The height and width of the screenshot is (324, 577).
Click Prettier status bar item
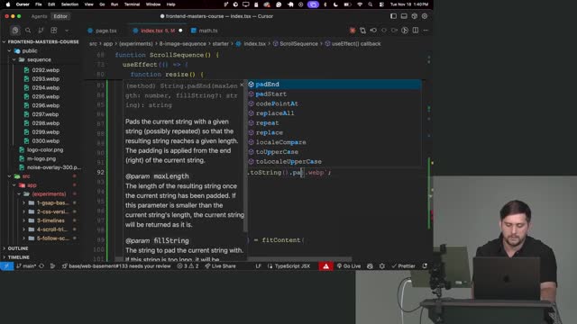pyautogui.click(x=403, y=266)
